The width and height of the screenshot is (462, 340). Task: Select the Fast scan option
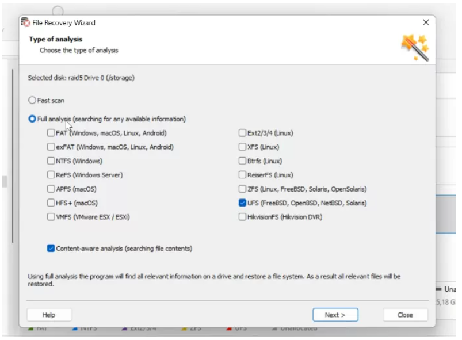tap(32, 100)
